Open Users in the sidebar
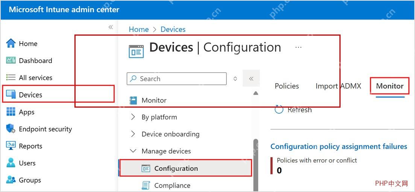415x192 pixels. pyautogui.click(x=27, y=163)
